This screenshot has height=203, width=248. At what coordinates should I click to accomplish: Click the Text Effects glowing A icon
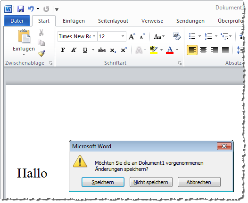click(x=139, y=50)
